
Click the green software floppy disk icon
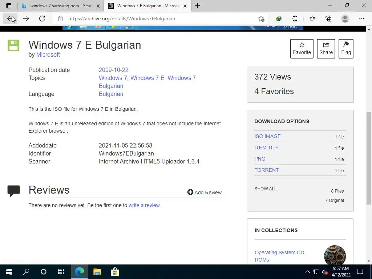point(13,45)
